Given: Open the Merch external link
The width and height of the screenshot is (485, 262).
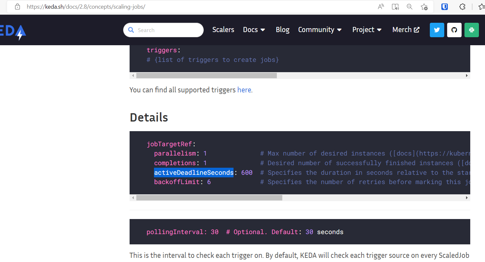Looking at the screenshot, I should pos(405,30).
